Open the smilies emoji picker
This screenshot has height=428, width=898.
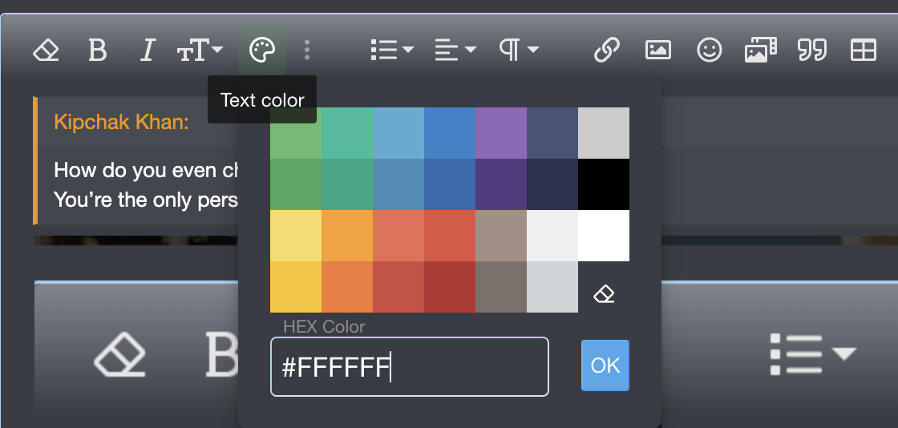709,51
